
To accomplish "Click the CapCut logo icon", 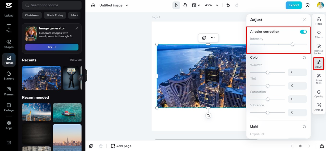I will 9,5.
